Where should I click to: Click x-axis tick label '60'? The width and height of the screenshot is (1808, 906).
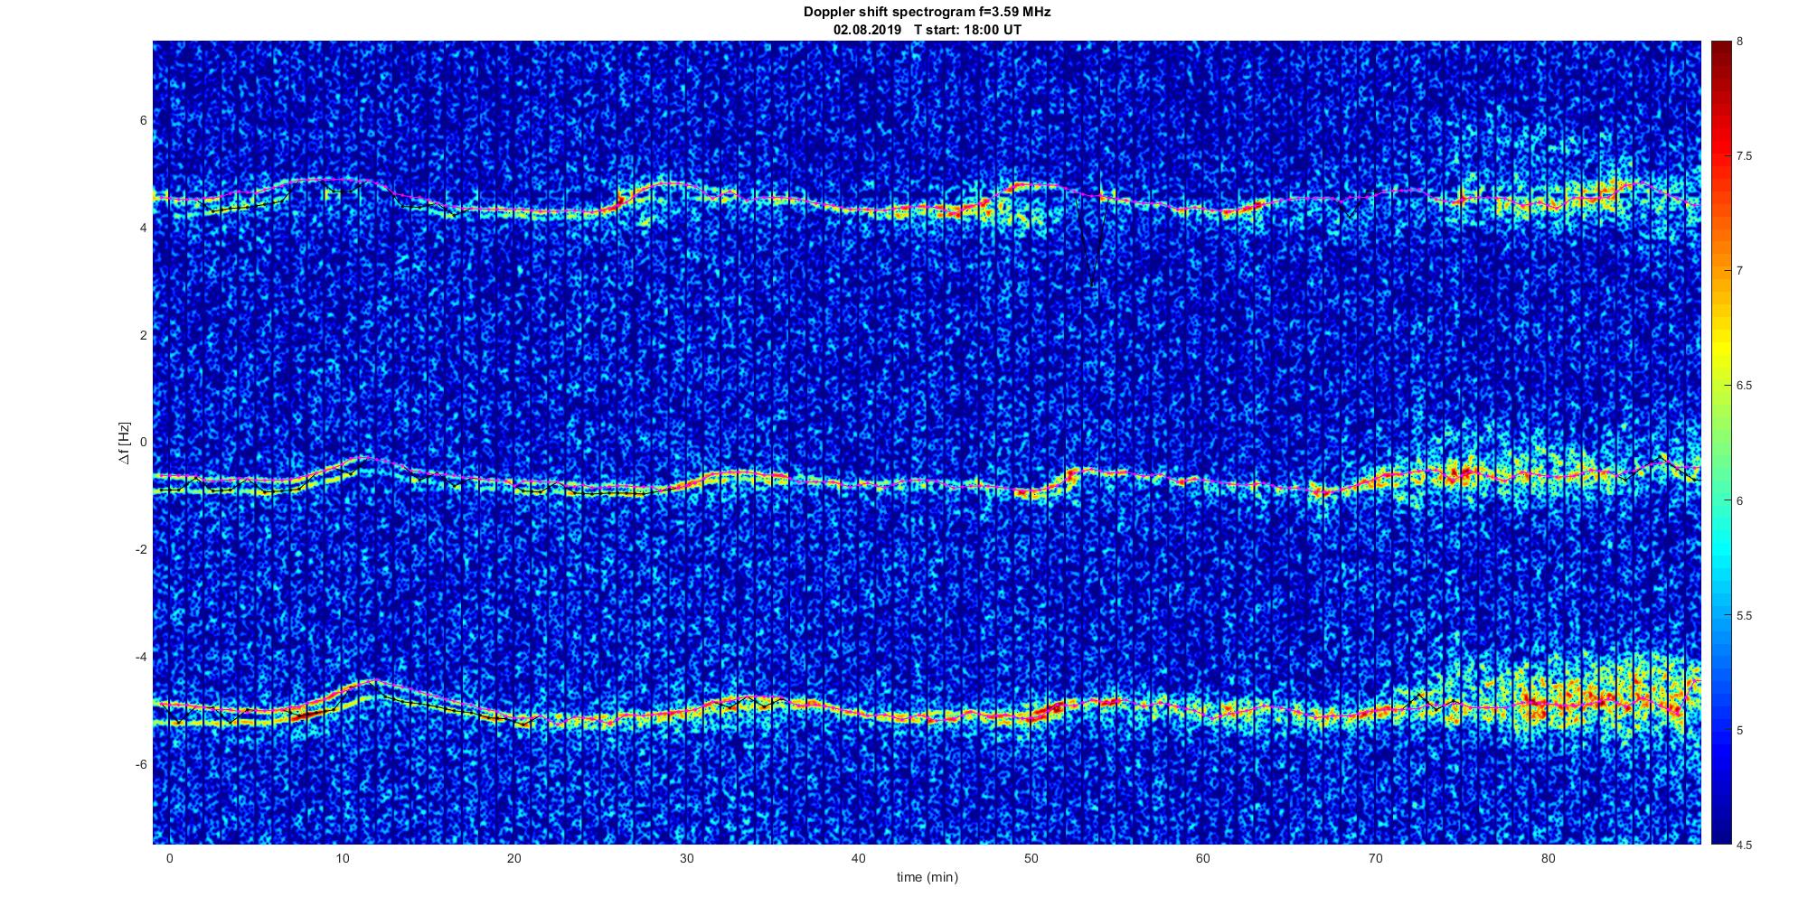point(1203,859)
